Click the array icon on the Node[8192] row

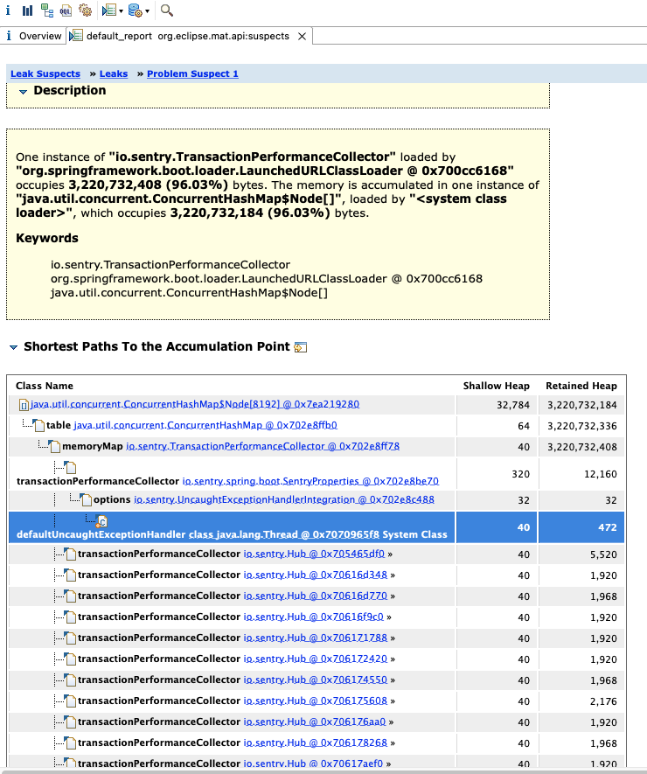tap(24, 405)
